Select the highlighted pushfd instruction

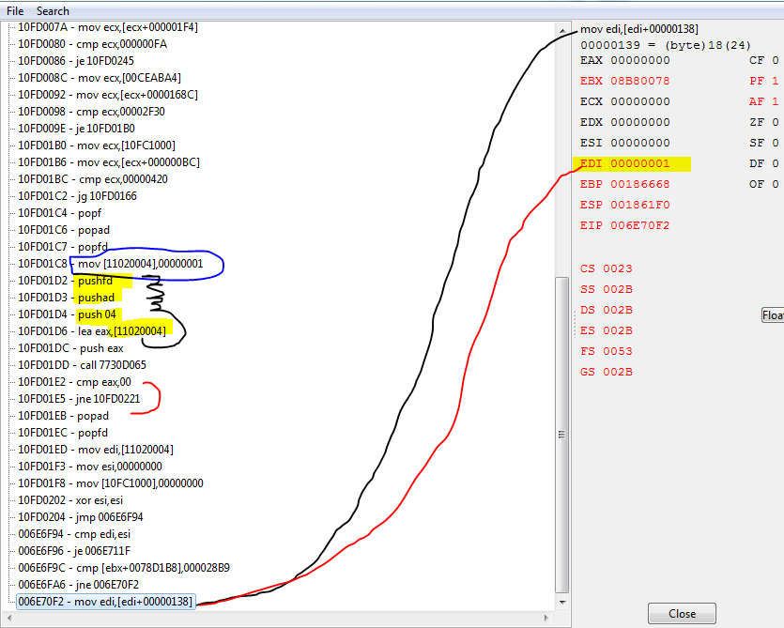[x=96, y=280]
